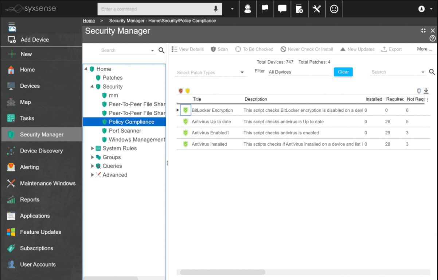This screenshot has width=438, height=280.
Task: Open the user account avatar icon
Action: 422,9
